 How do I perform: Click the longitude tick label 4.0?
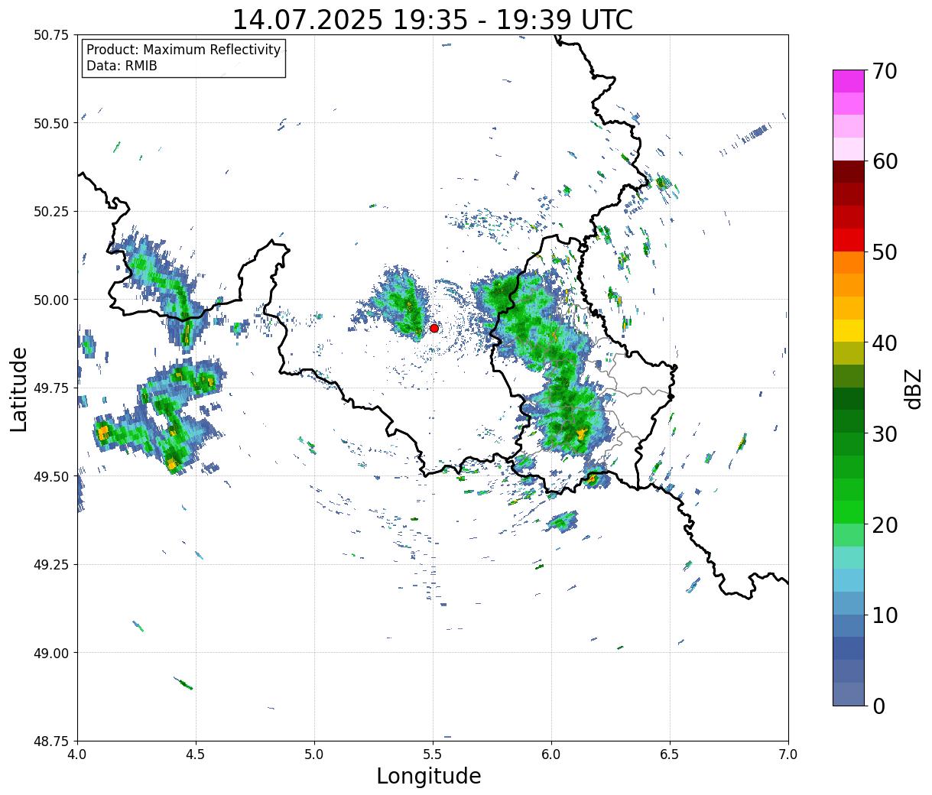[77, 754]
